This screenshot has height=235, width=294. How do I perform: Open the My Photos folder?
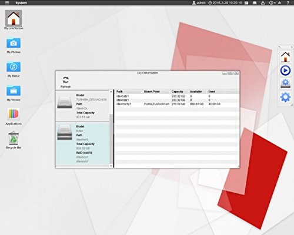tap(14, 45)
